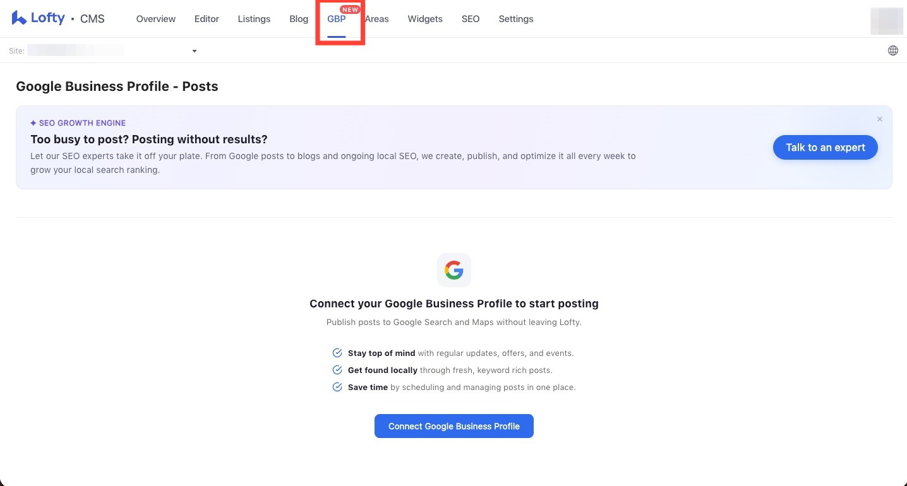Go to the Overview tab
The width and height of the screenshot is (907, 486).
[156, 19]
